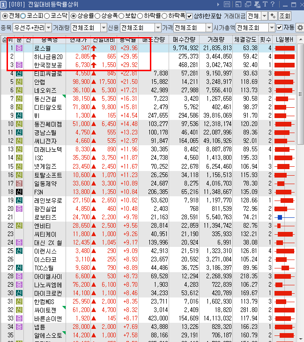Click the 경 badge on 일동제약 row
Screen dimensions: 304x342
tap(19, 183)
